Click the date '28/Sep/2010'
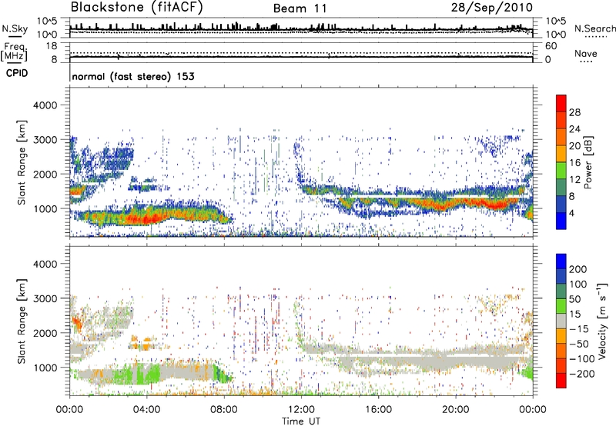Image resolution: width=616 pixels, height=426 pixels. tap(492, 8)
